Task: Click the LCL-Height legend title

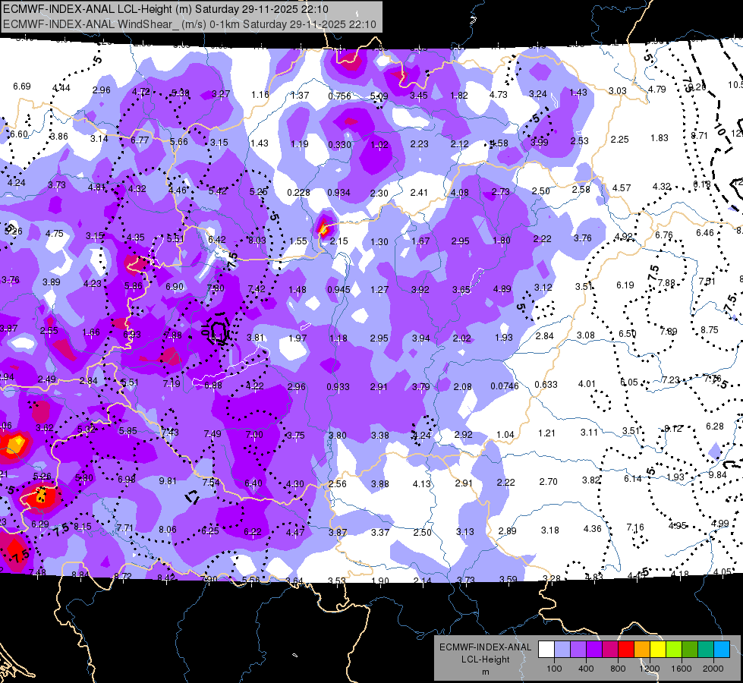Action: pos(485,659)
